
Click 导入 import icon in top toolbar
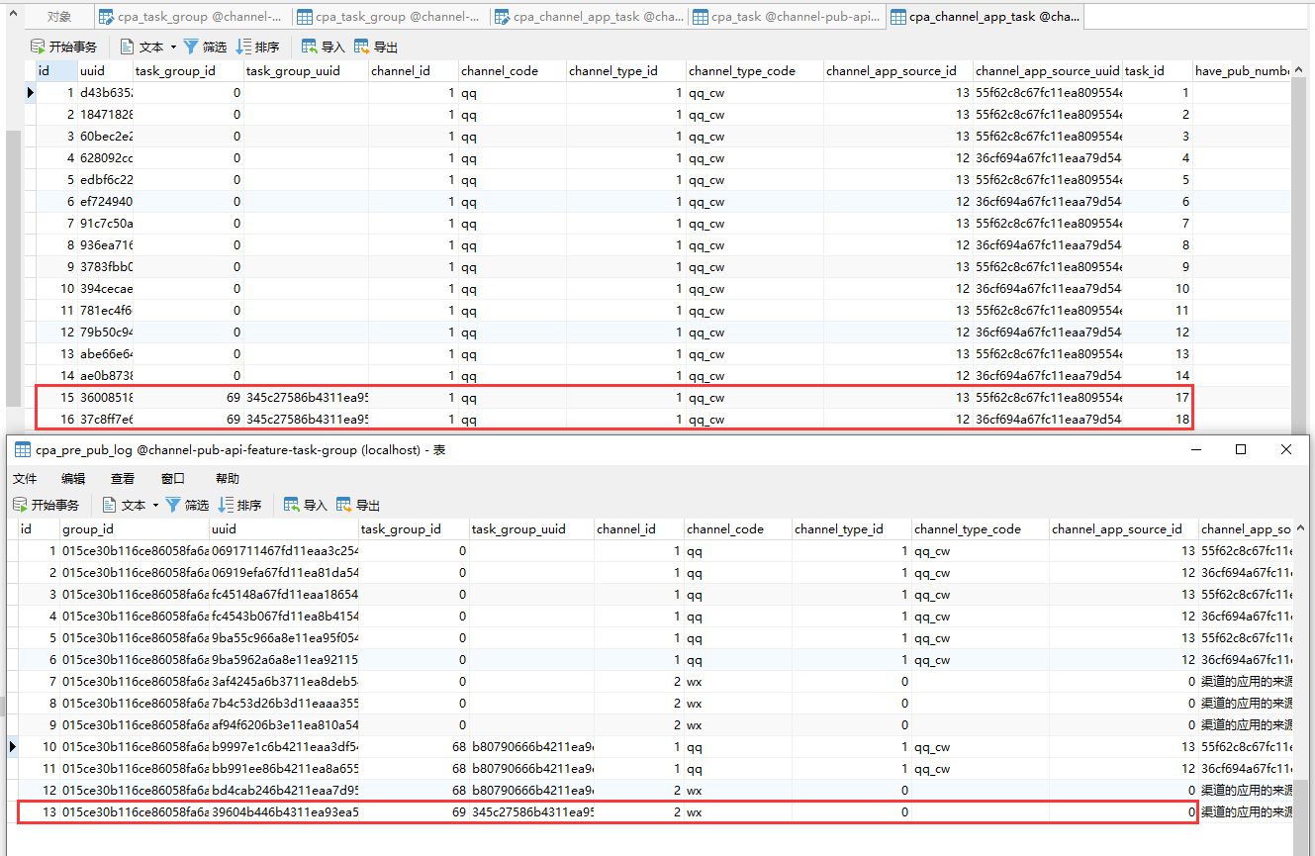(323, 47)
